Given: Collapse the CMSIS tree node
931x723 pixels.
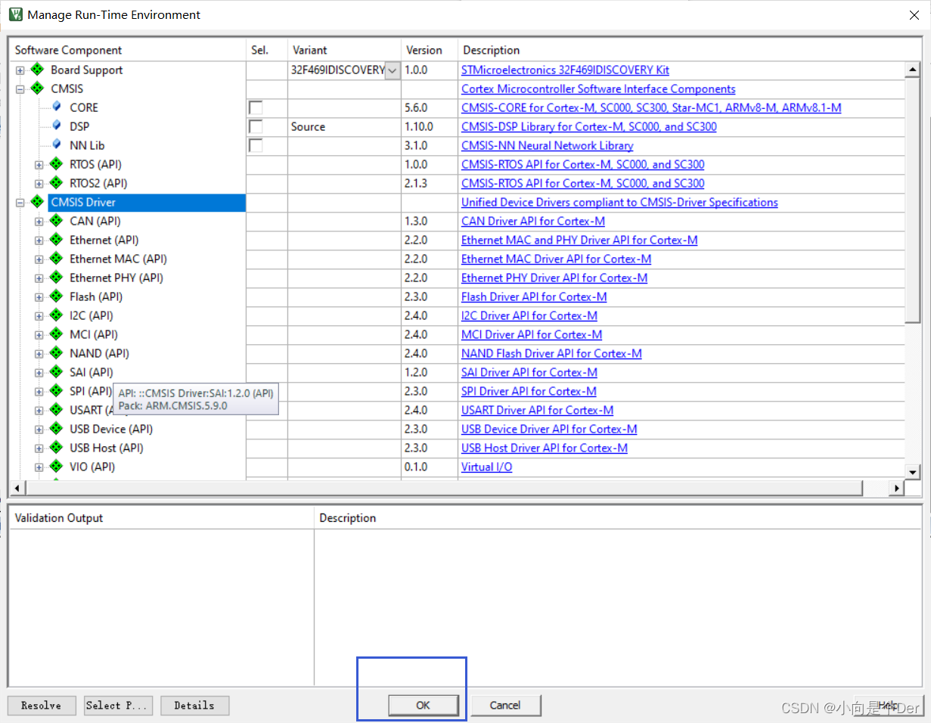Looking at the screenshot, I should click(20, 89).
